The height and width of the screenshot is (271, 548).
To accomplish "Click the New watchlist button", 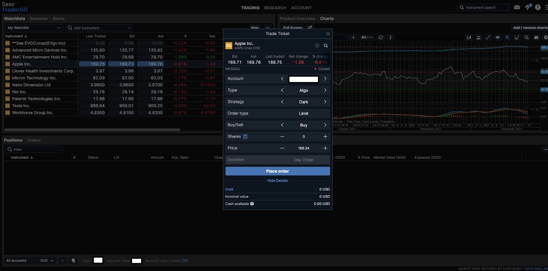I will pos(255,28).
